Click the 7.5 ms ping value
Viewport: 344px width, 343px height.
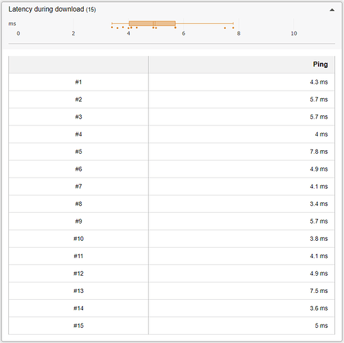tap(319, 291)
